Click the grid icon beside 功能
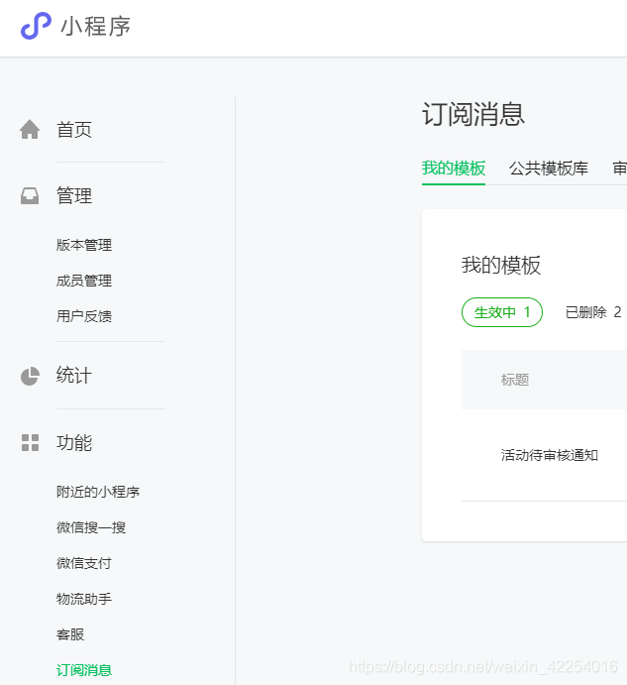Viewport: 627px width, 685px height. [30, 442]
